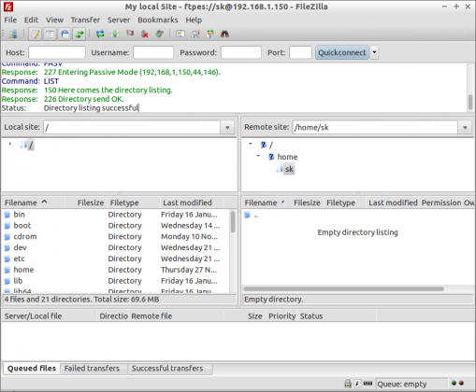
Task: Click the Username input field
Action: (153, 52)
